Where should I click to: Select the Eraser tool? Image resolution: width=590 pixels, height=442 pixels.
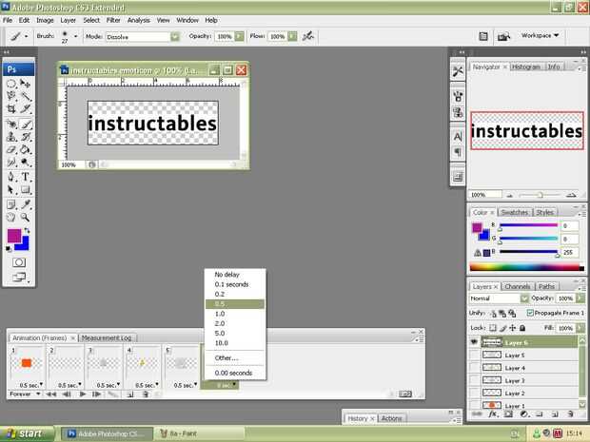point(11,149)
